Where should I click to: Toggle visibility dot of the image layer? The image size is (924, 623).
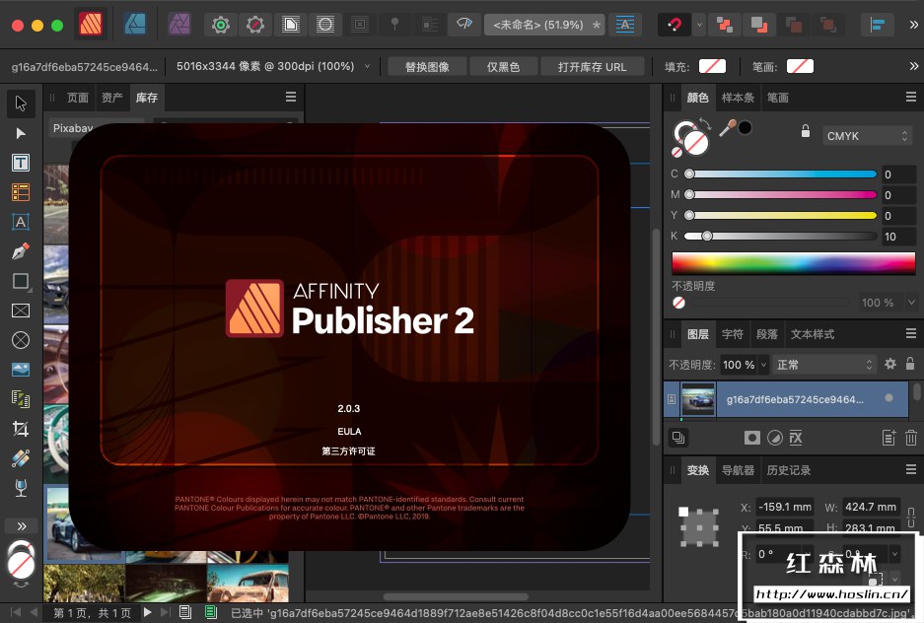pyautogui.click(x=888, y=399)
